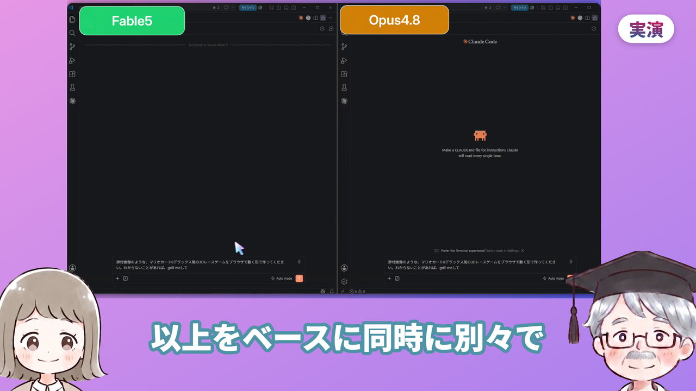The height and width of the screenshot is (391, 696).
Task: Toggle bottom panel in left title bar
Action: click(286, 8)
